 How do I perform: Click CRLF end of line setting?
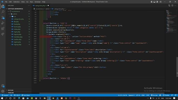click(143, 95)
